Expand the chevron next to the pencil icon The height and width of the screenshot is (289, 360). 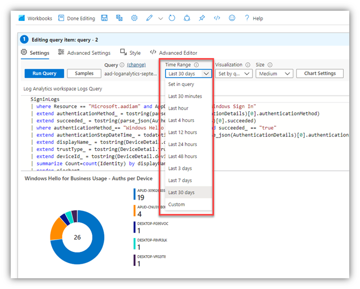(x=161, y=19)
